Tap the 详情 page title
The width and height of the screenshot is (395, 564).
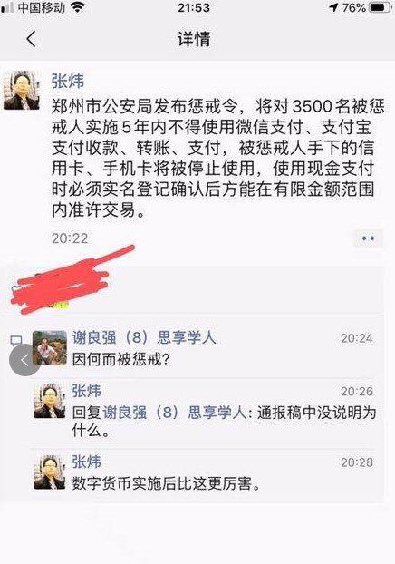point(194,39)
